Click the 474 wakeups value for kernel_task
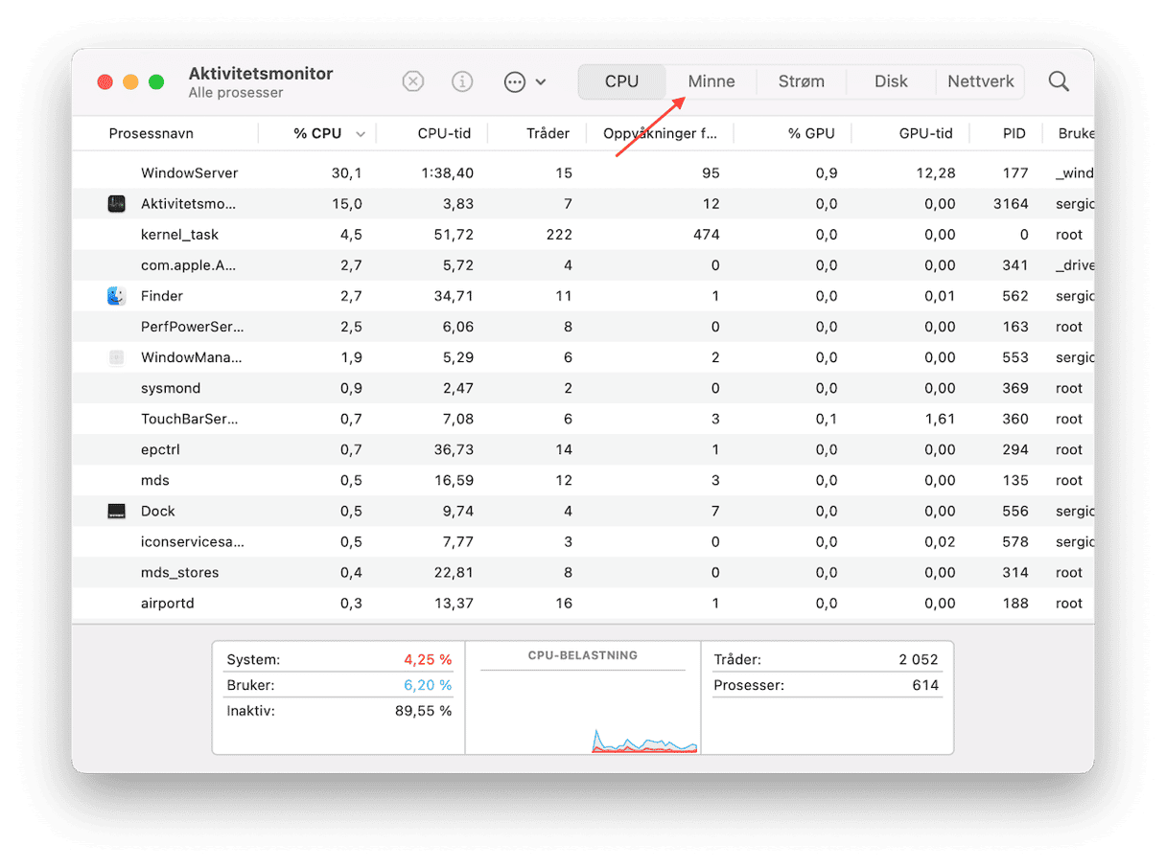This screenshot has height=868, width=1166. pyautogui.click(x=707, y=235)
